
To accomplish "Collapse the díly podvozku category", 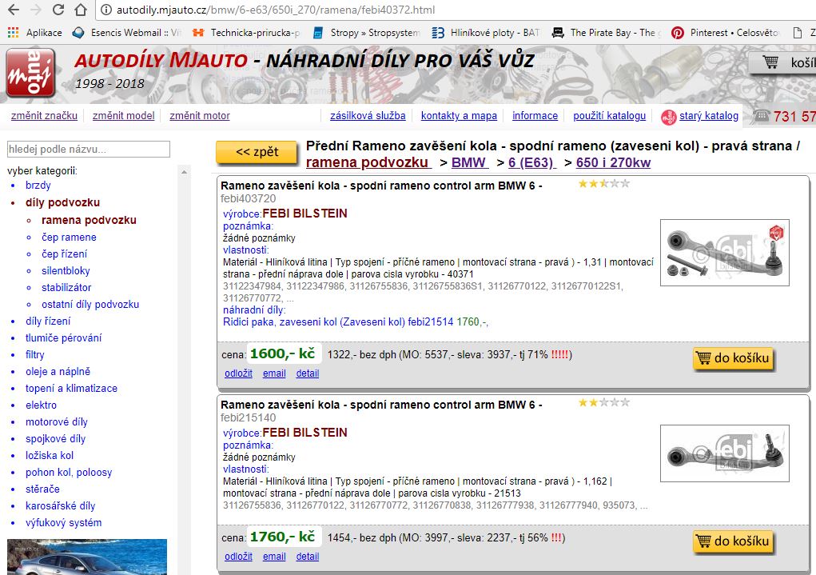I will [x=62, y=202].
